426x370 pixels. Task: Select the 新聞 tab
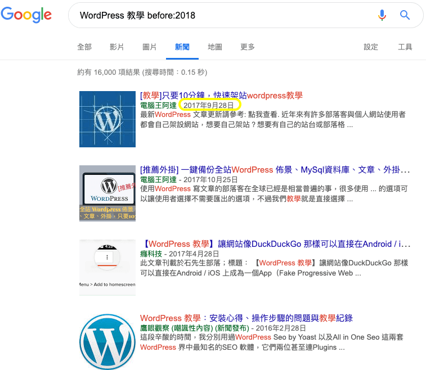click(182, 47)
